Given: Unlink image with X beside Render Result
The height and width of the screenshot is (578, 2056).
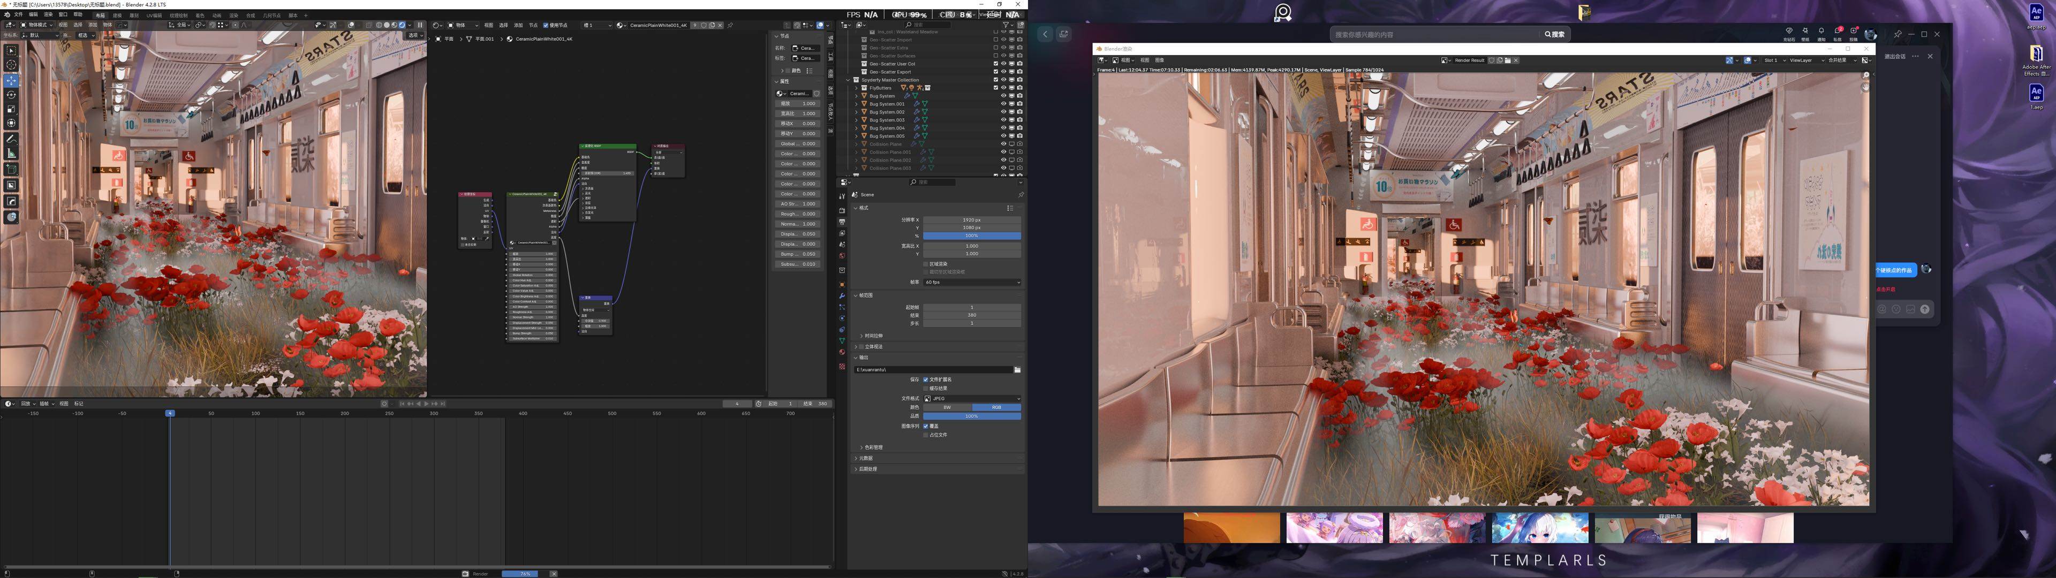Looking at the screenshot, I should tap(1516, 60).
